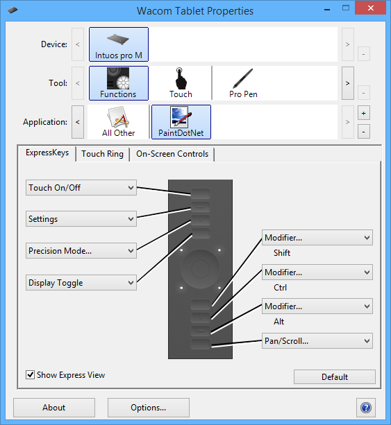
Task: Click the Alt modifier label
Action: click(279, 322)
